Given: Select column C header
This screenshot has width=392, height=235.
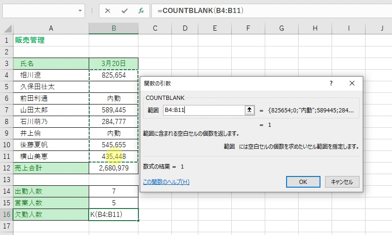Looking at the screenshot, I should click(x=155, y=28).
